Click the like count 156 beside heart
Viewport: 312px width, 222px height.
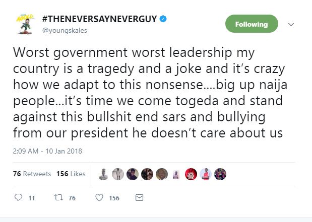114,198
